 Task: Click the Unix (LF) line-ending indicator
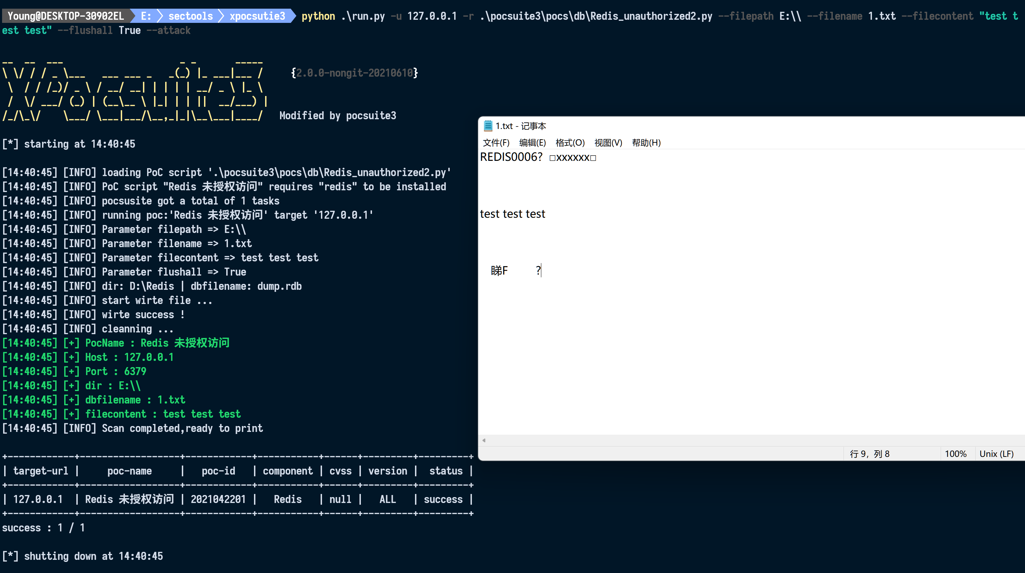pyautogui.click(x=997, y=453)
